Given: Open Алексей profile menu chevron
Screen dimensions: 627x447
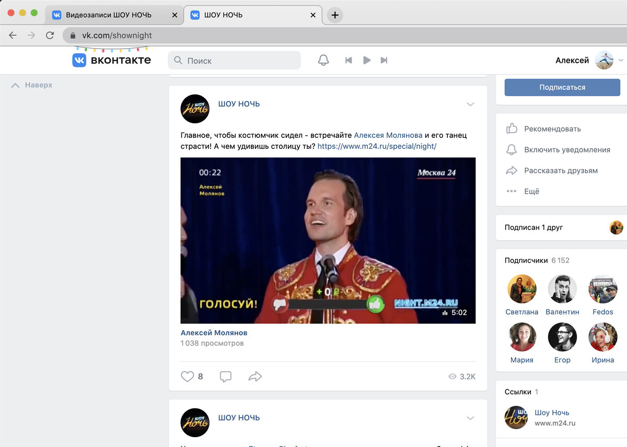Looking at the screenshot, I should click(621, 61).
